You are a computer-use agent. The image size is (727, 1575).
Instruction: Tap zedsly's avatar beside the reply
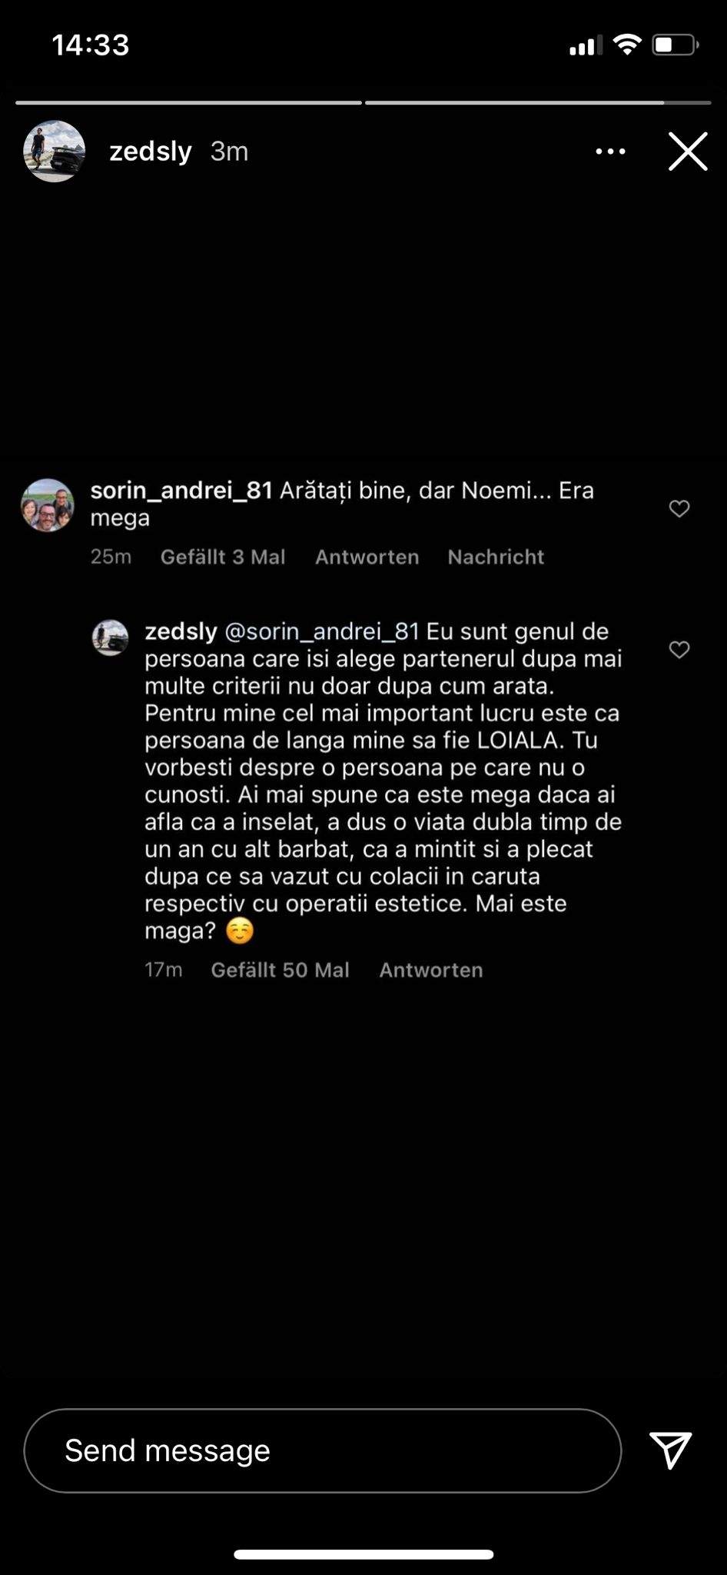tap(111, 638)
